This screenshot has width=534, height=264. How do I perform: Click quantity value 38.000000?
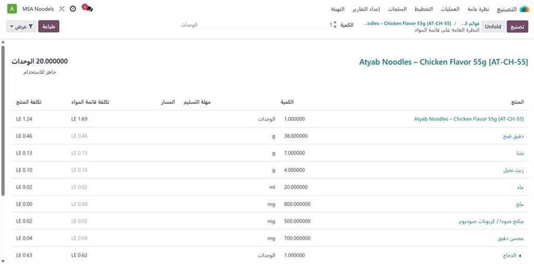click(295, 136)
